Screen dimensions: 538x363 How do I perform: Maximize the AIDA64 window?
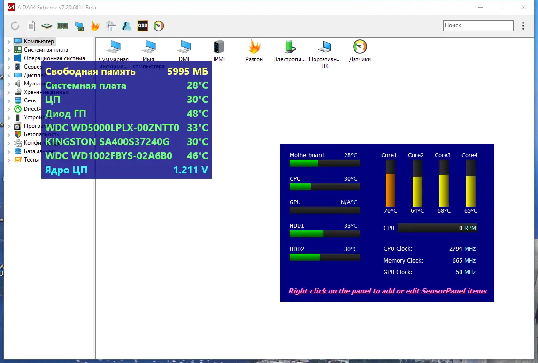tap(502, 7)
